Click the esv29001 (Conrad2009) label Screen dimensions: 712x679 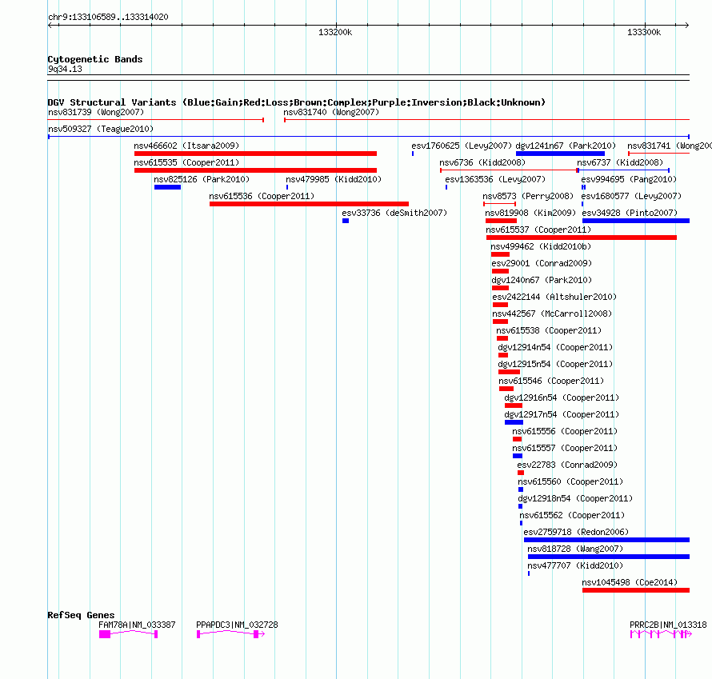pos(542,263)
